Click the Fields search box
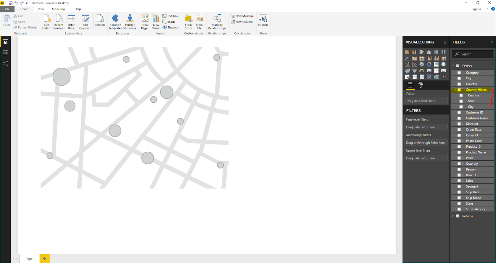 pos(473,54)
